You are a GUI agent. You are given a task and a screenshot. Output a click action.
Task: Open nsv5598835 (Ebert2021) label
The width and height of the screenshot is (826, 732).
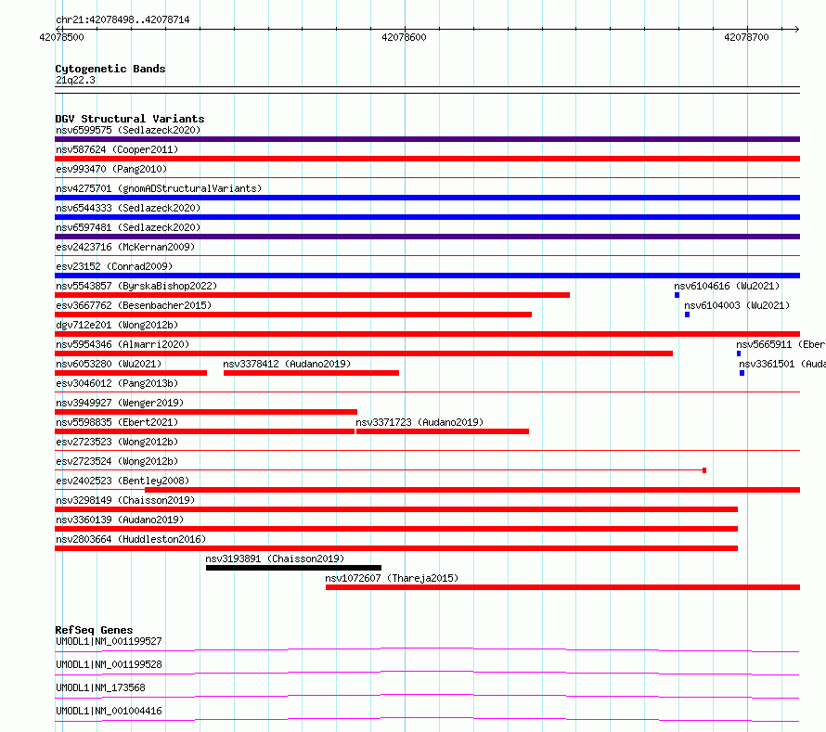117,422
